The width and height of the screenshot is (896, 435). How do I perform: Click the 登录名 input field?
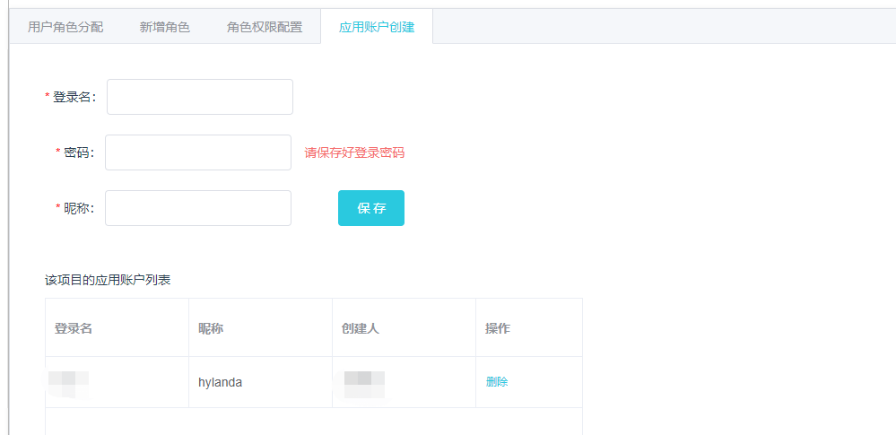pos(200,97)
